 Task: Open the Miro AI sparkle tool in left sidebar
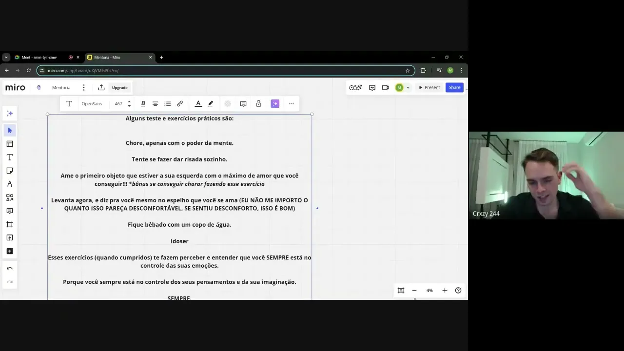click(10, 114)
